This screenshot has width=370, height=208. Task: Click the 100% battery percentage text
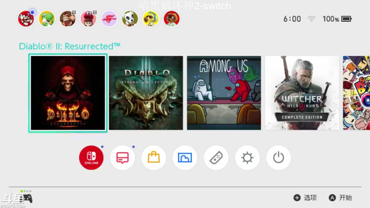click(331, 19)
